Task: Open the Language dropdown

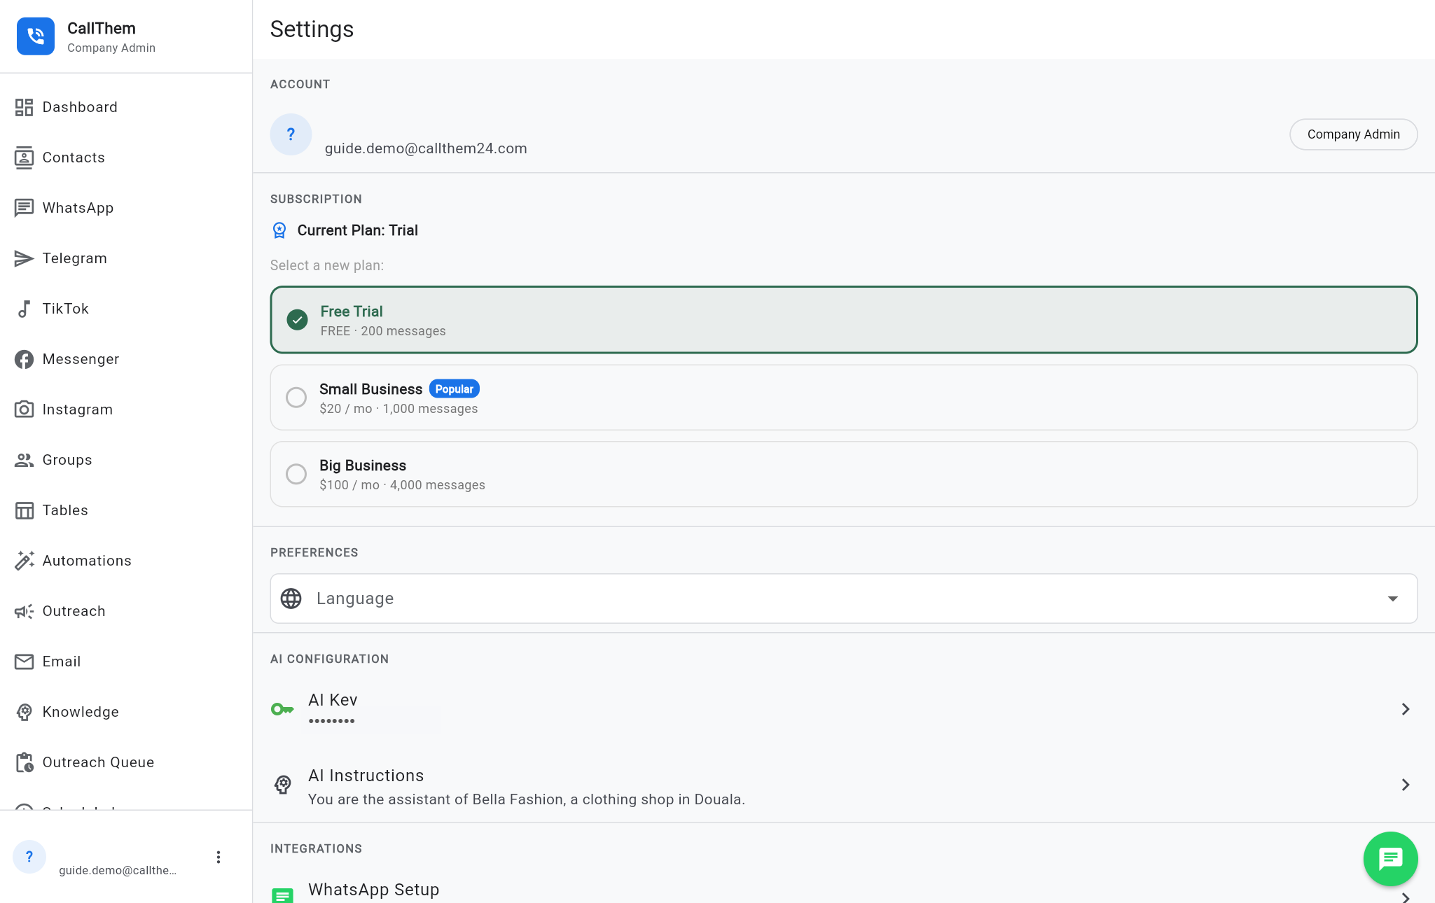Action: pos(844,598)
